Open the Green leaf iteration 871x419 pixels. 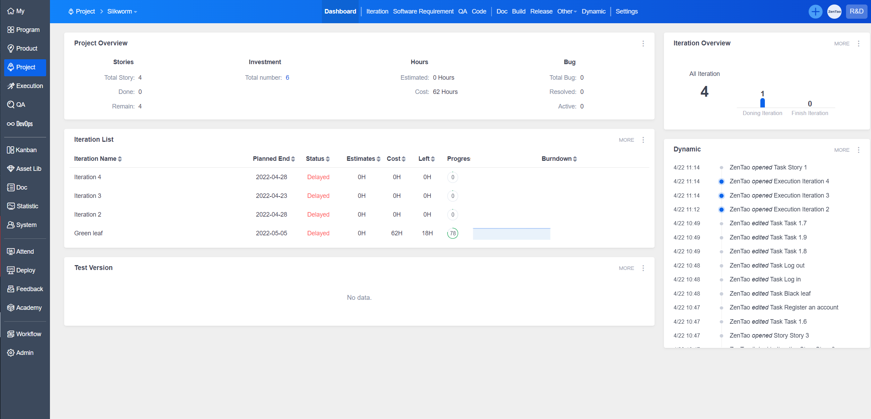click(88, 233)
